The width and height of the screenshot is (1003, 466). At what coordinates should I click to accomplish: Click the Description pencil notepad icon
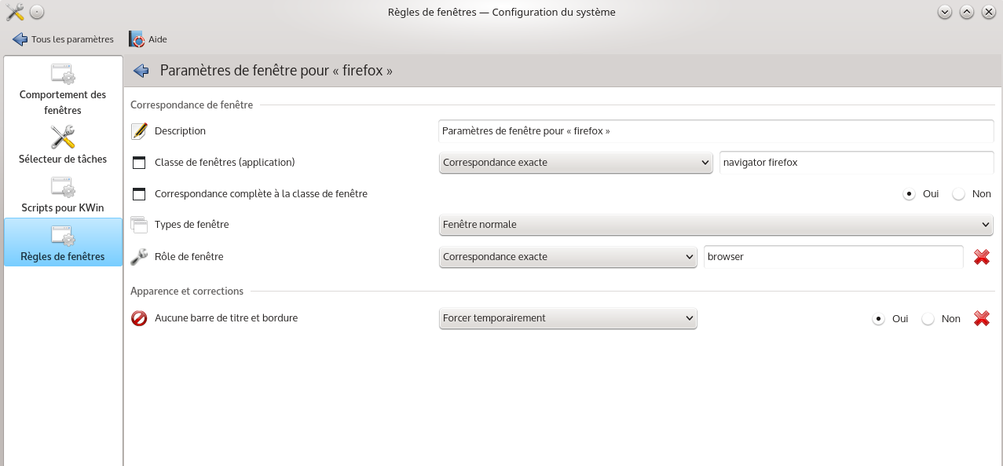coord(139,131)
